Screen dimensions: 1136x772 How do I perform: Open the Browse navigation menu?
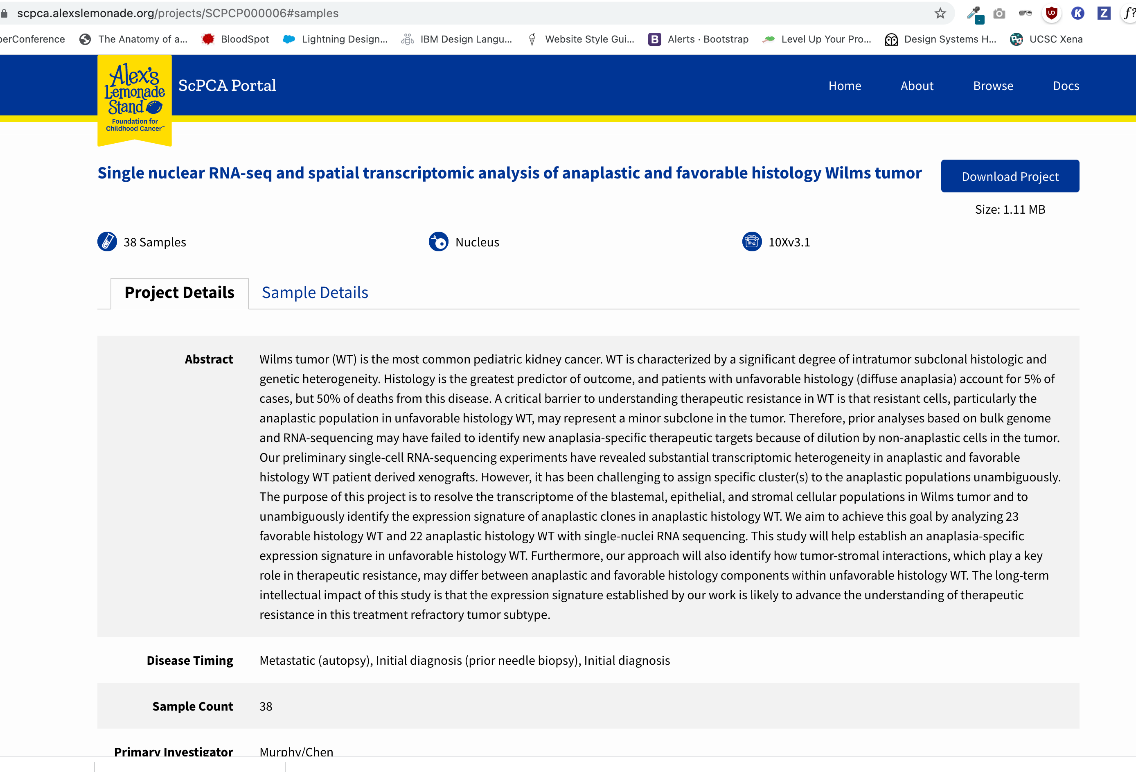point(993,86)
